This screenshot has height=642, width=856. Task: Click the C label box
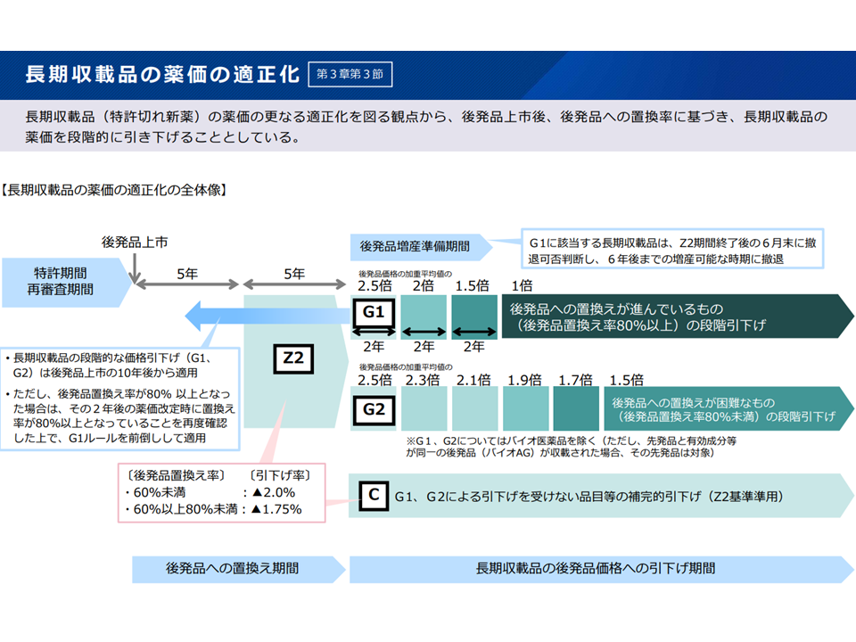pyautogui.click(x=372, y=495)
